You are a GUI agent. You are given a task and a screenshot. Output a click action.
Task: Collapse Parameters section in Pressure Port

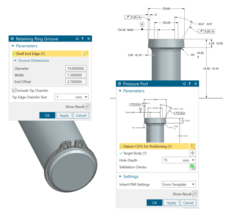pos(120,91)
